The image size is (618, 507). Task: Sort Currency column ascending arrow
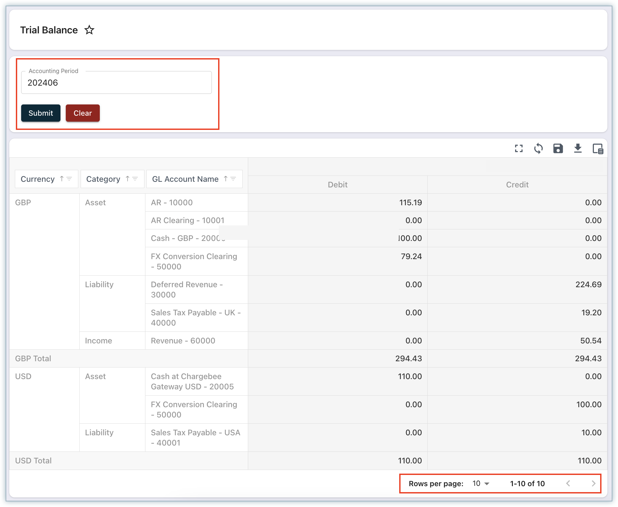(62, 179)
